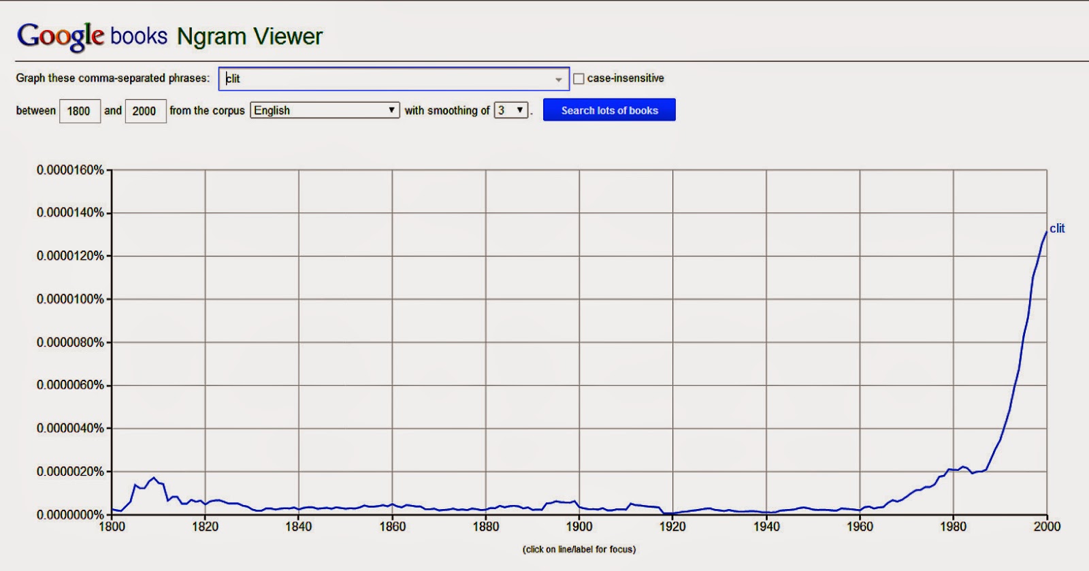
Task: Focus the comma-separated phrases input field
Action: [393, 79]
